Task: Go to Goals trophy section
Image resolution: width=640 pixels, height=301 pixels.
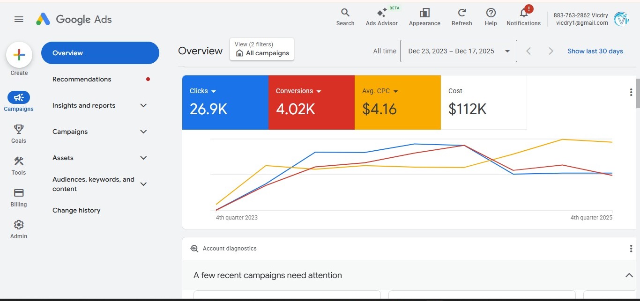Action: pyautogui.click(x=19, y=129)
